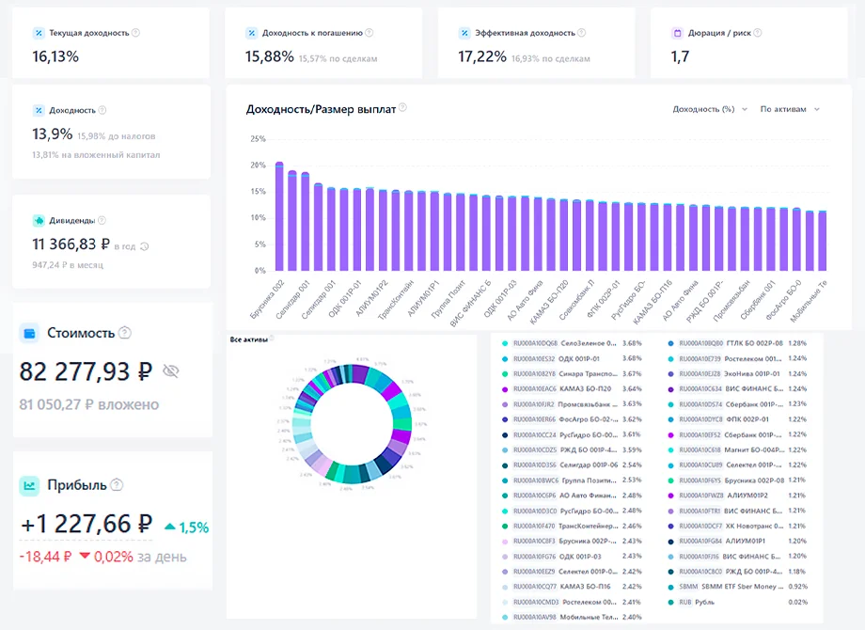This screenshot has height=630, width=865.
Task: Select the Синара Транспо... legend row
Action: 572,373
